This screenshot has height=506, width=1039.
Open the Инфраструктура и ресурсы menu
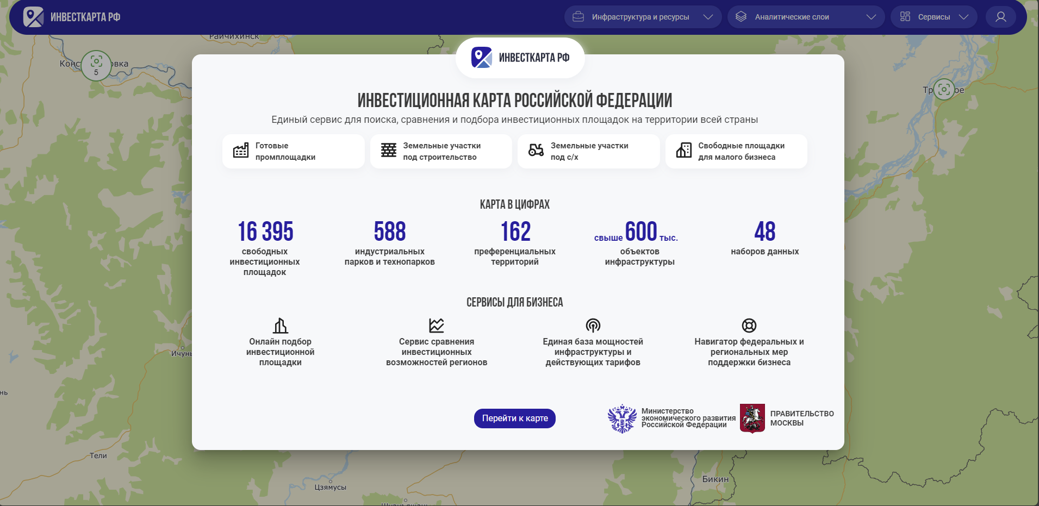(643, 17)
